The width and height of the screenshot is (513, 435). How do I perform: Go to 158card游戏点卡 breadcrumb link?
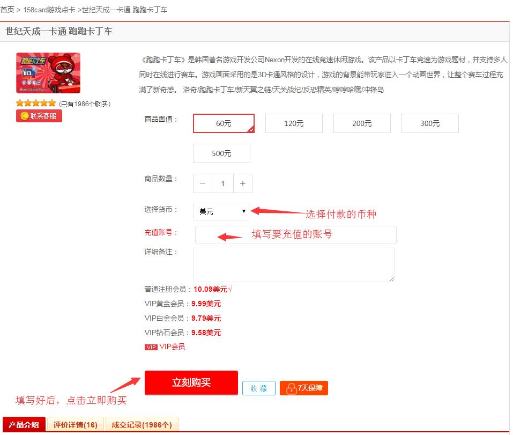[x=49, y=10]
